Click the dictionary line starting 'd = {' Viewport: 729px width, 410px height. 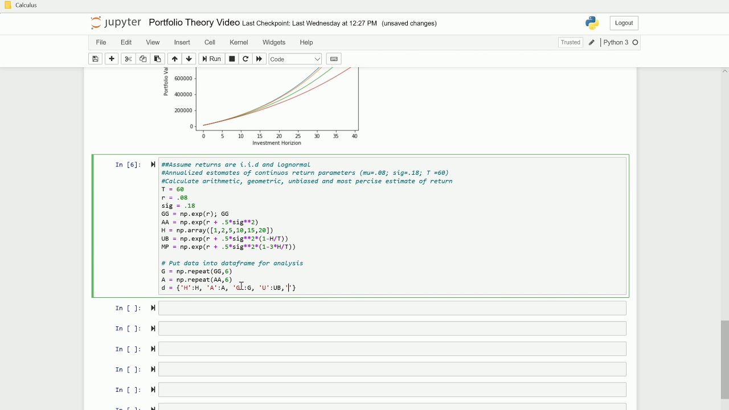pos(228,288)
